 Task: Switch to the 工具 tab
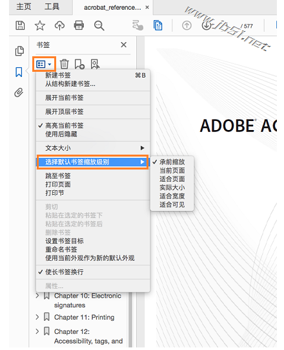52,6
